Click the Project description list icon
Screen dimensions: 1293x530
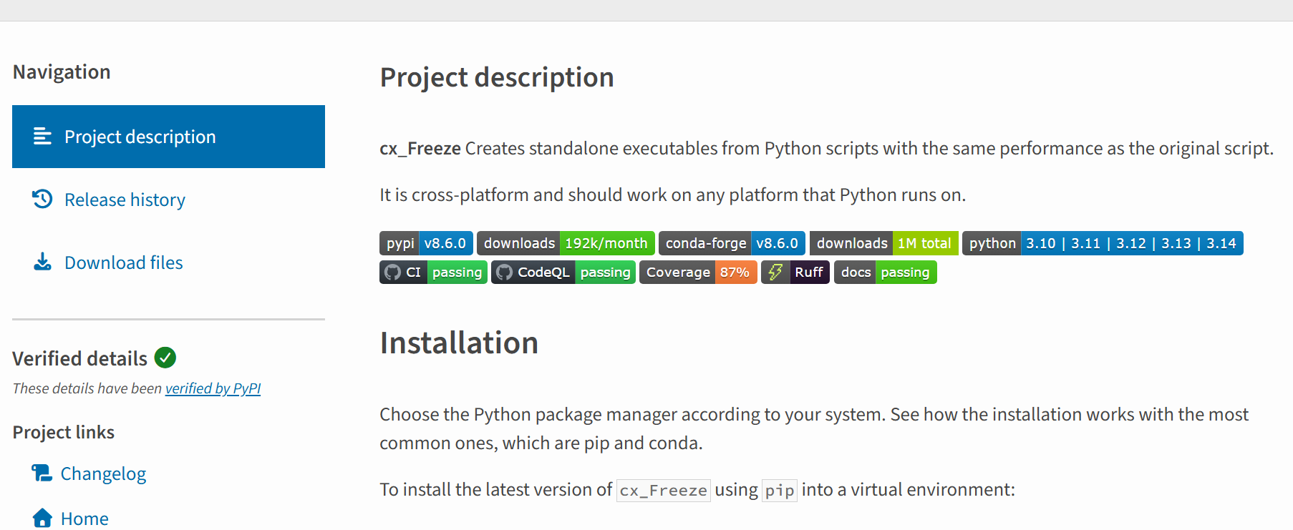tap(42, 137)
